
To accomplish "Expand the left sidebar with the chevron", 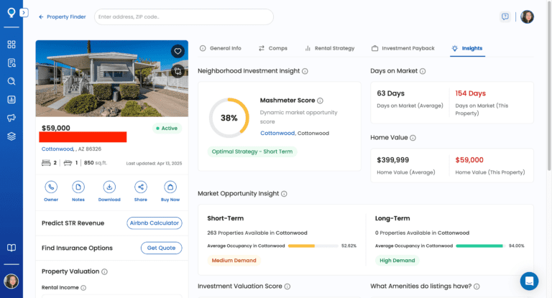I will click(x=24, y=13).
